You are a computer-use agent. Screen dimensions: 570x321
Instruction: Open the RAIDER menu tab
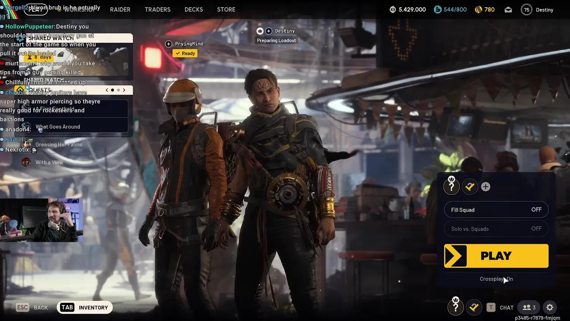pyautogui.click(x=120, y=9)
